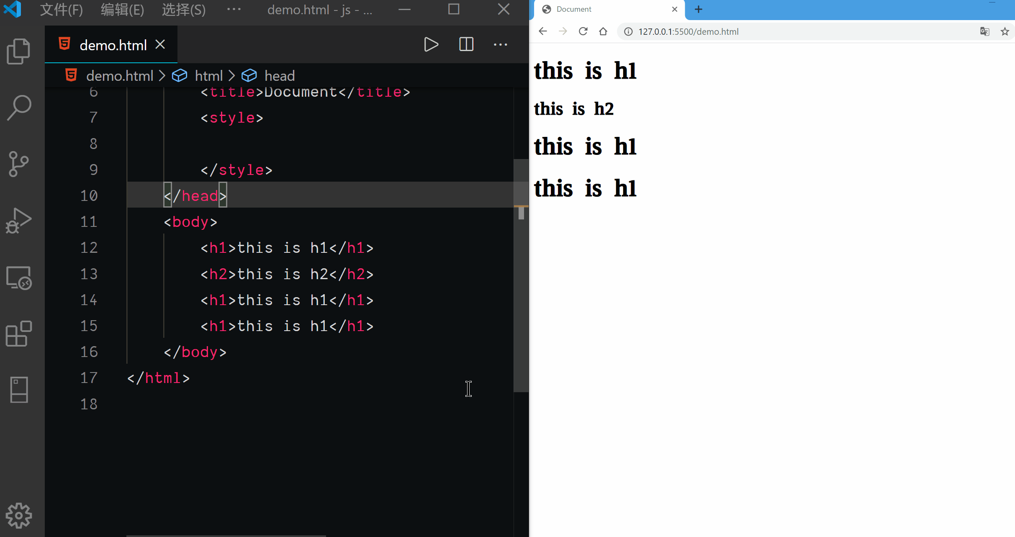The width and height of the screenshot is (1015, 537).
Task: Open the Search view in activity bar
Action: (x=18, y=108)
